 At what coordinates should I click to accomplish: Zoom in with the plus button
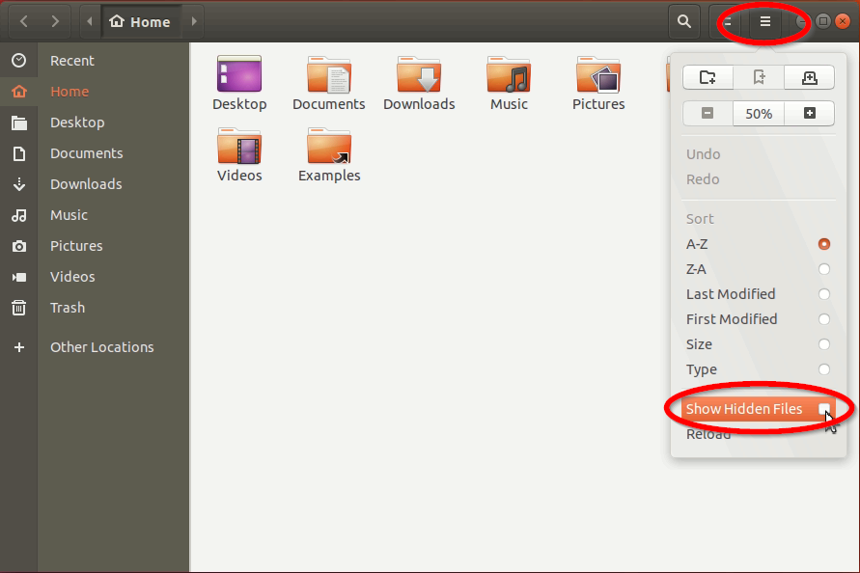809,114
